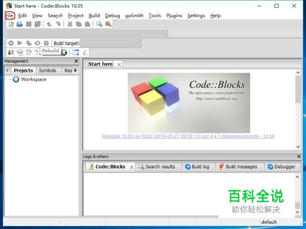Close the Code::Blocks log tab
306x229 pixels.
coord(132,167)
